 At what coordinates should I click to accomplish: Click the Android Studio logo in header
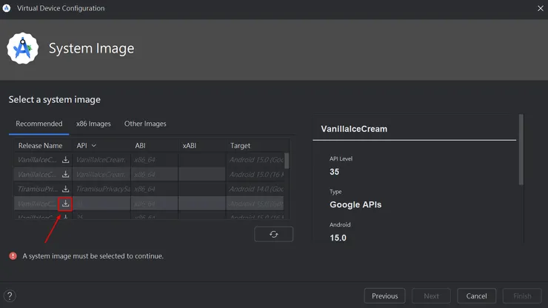[x=23, y=49]
